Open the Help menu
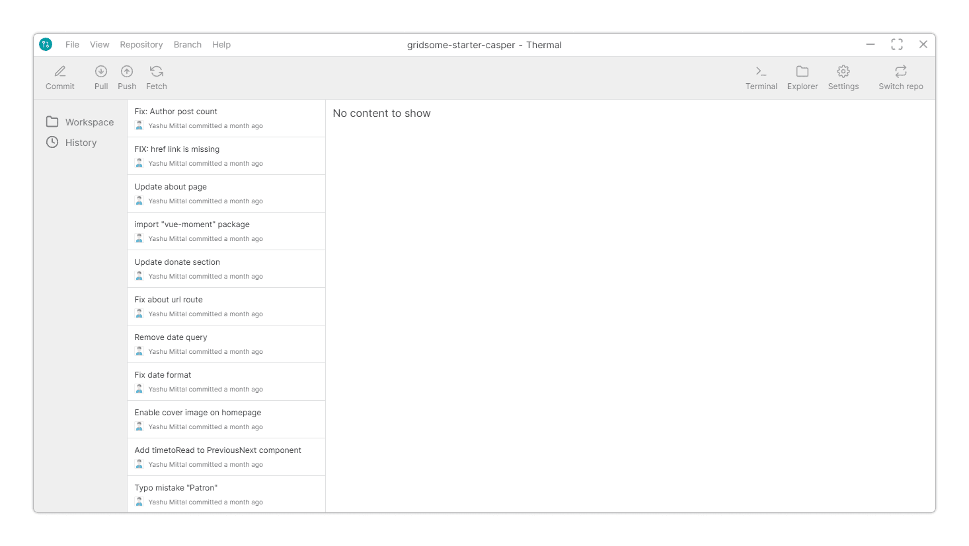The width and height of the screenshot is (969, 546). (221, 45)
